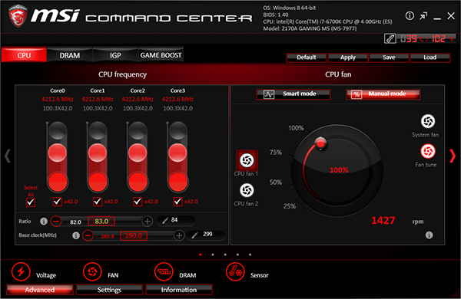The height and width of the screenshot is (299, 461).
Task: Click the System fan icon
Action: [x=428, y=121]
